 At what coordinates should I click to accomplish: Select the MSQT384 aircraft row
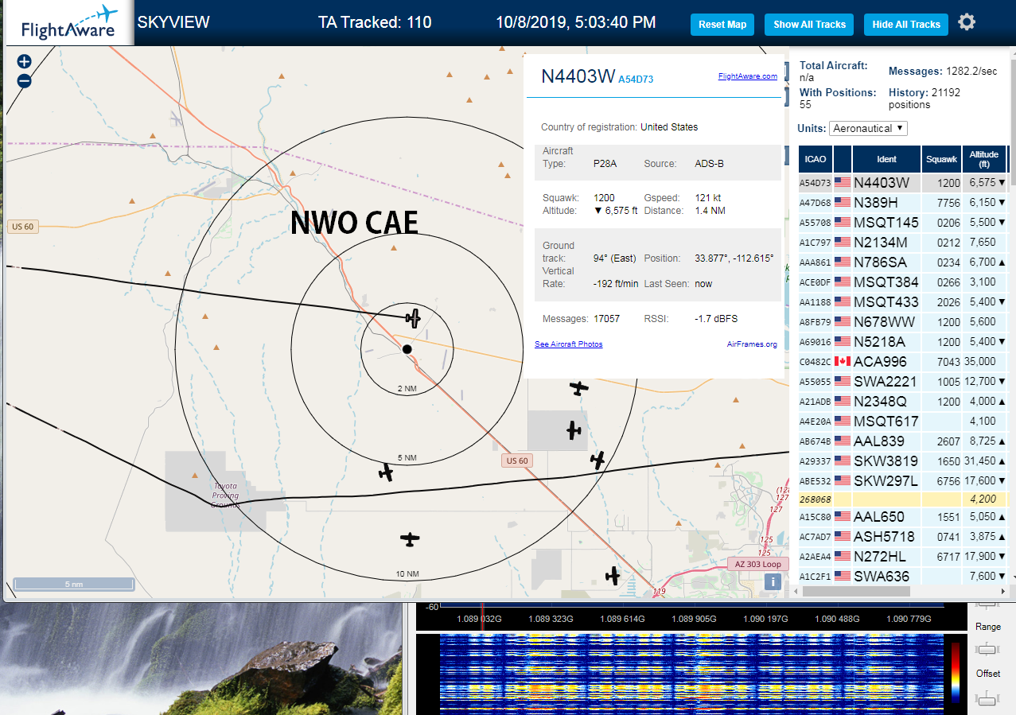903,282
